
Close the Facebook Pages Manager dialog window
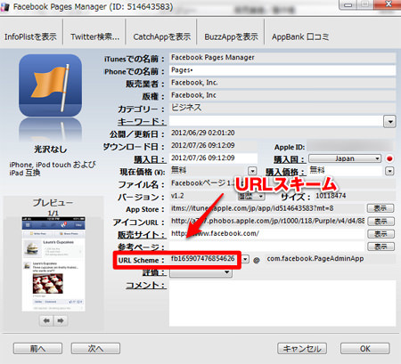pos(388,4)
